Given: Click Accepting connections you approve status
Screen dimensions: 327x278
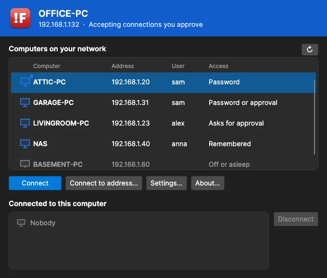Looking at the screenshot, I should pos(146,24).
